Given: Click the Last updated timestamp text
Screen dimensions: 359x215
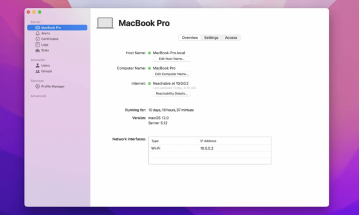Looking at the screenshot, I should [175, 88].
